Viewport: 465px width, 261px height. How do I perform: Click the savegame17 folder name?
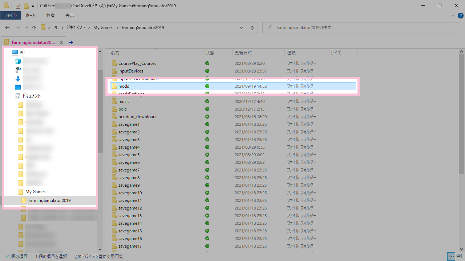tap(130, 246)
